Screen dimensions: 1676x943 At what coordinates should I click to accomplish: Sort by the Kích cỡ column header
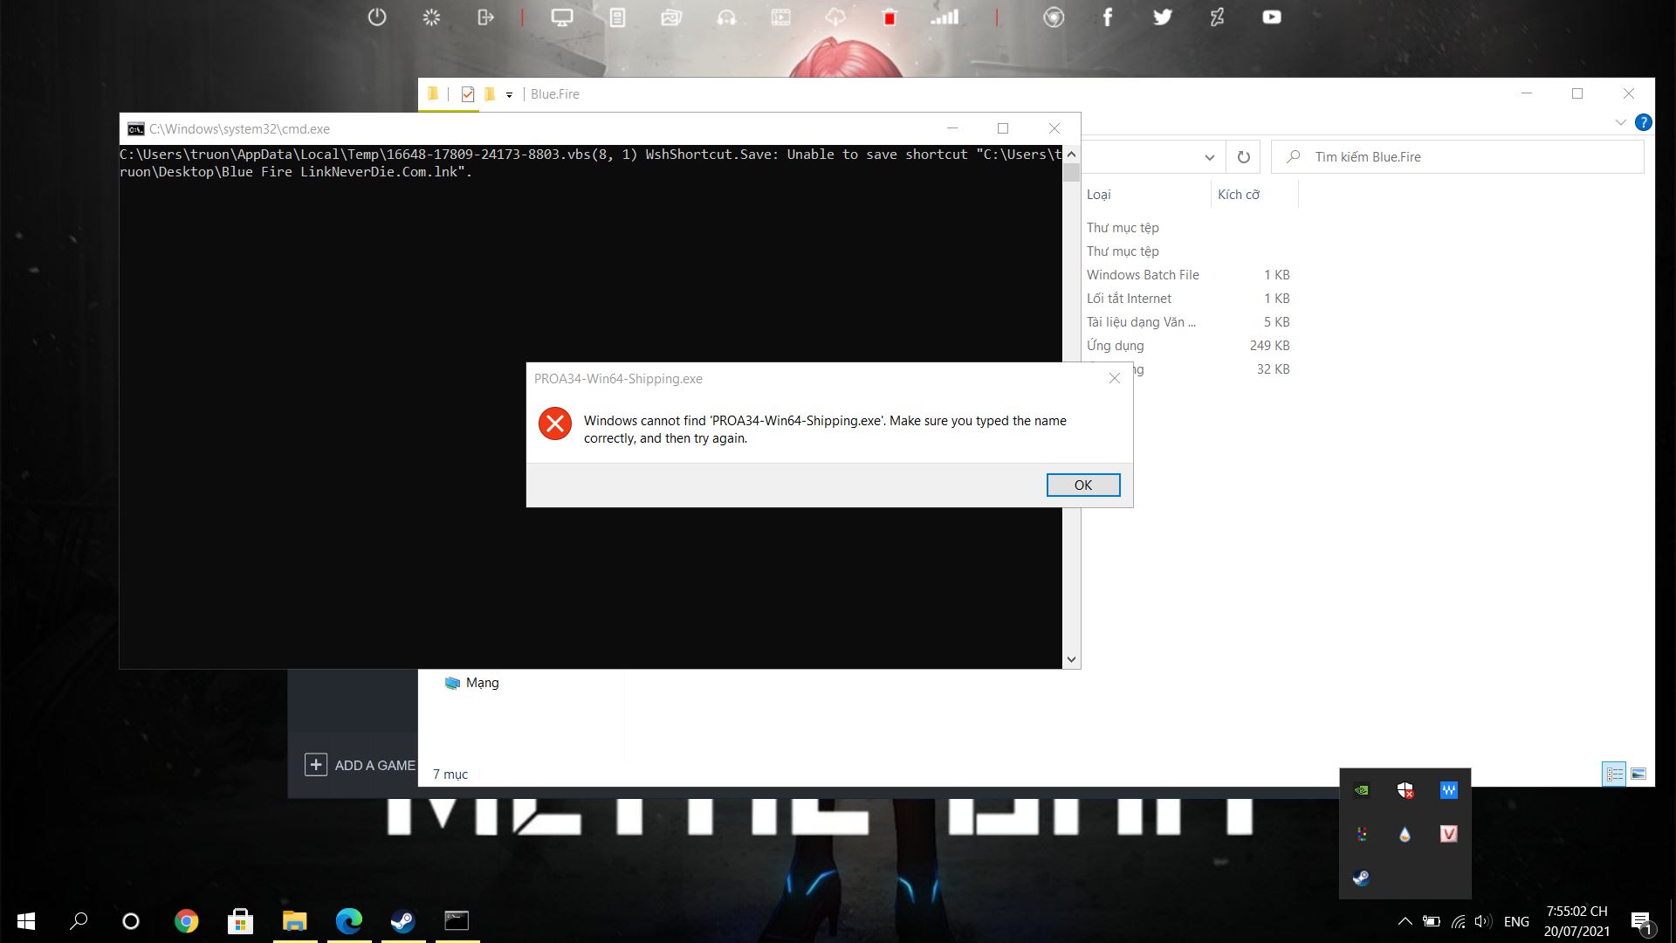point(1238,194)
